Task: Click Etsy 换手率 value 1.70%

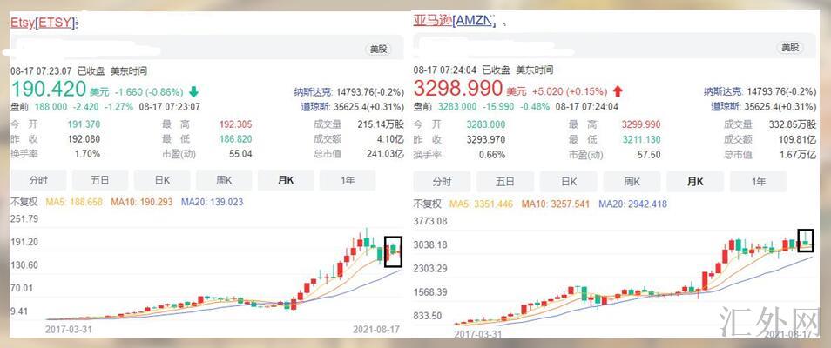Action: click(x=87, y=154)
